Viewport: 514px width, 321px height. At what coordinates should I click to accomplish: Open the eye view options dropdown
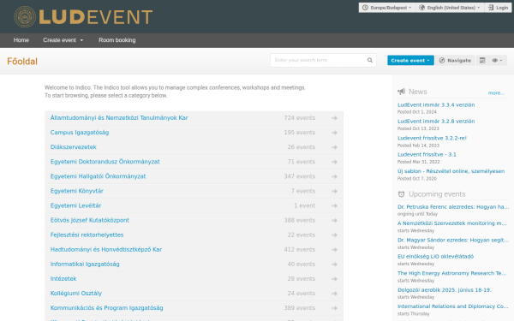pyautogui.click(x=497, y=60)
